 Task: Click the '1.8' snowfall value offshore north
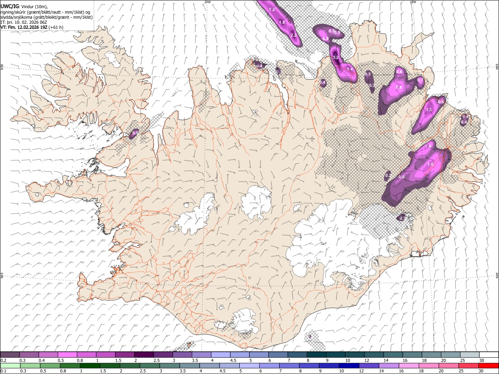(x=282, y=23)
